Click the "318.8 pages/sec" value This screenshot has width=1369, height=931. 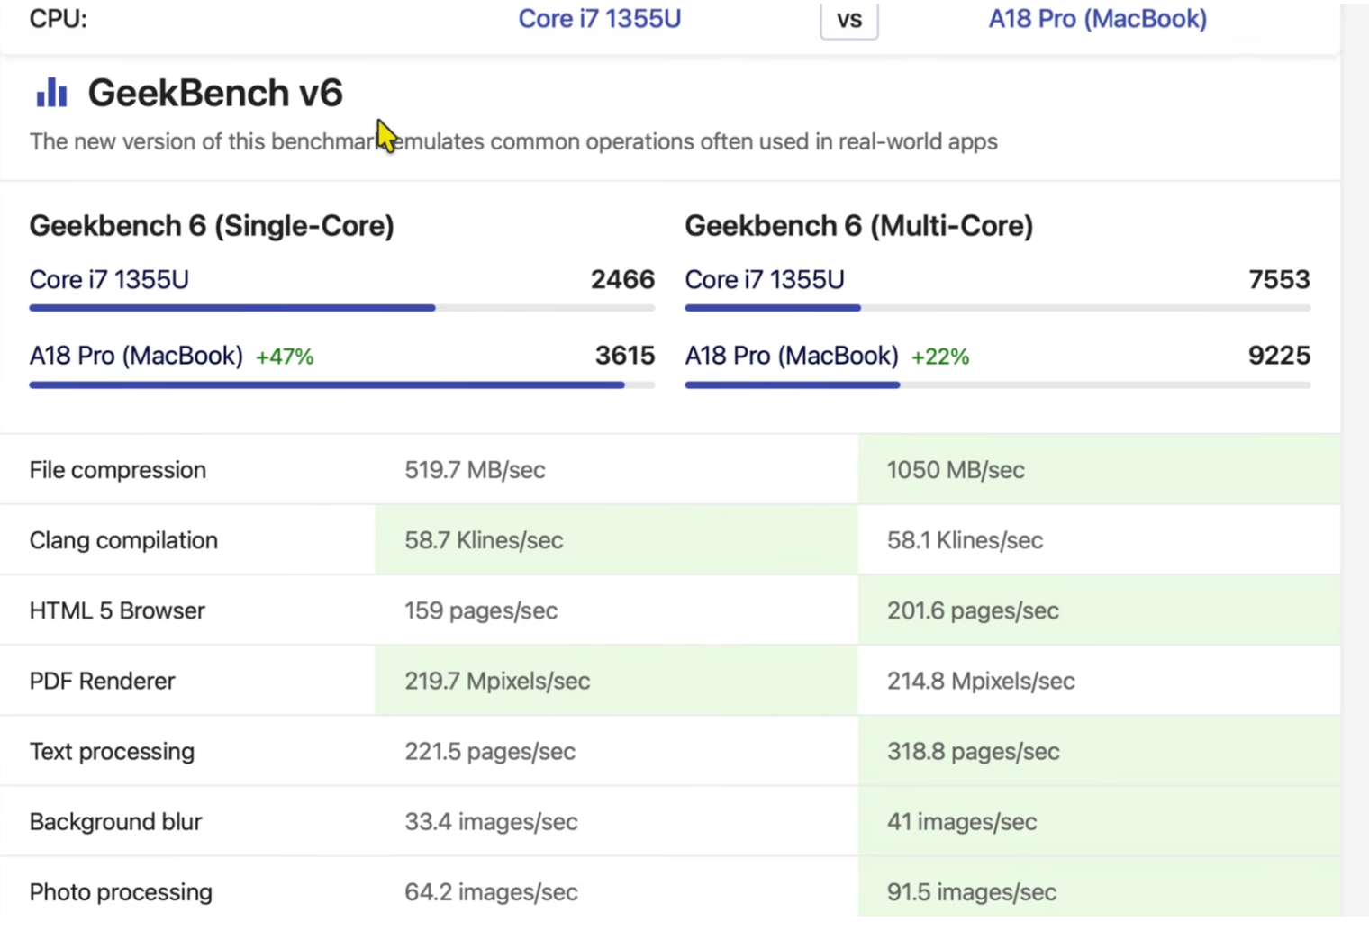coord(974,751)
